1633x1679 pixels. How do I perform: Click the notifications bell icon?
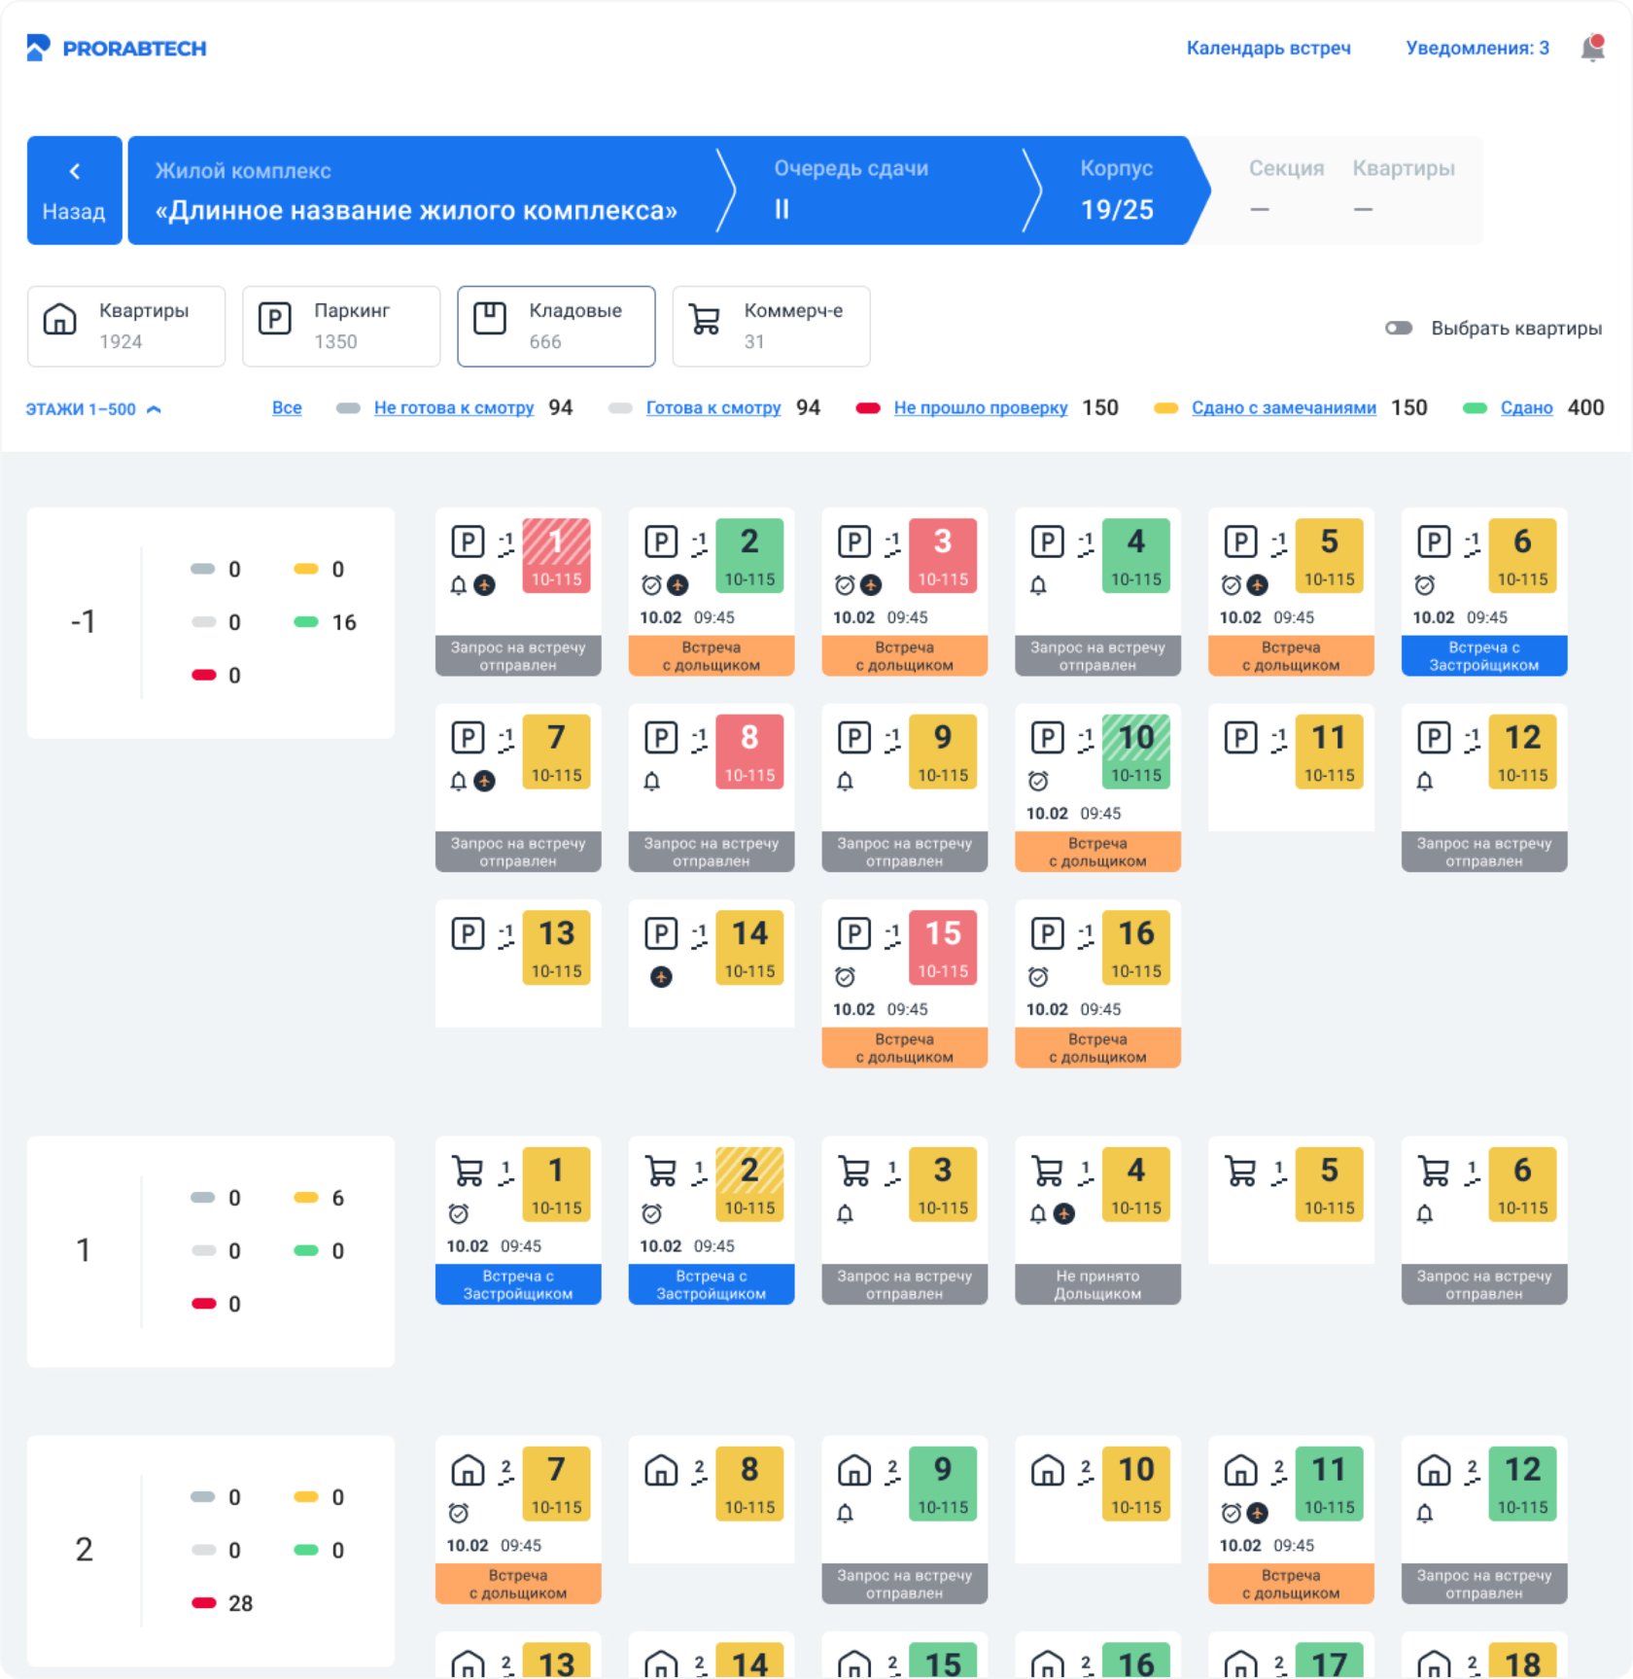pos(1591,48)
